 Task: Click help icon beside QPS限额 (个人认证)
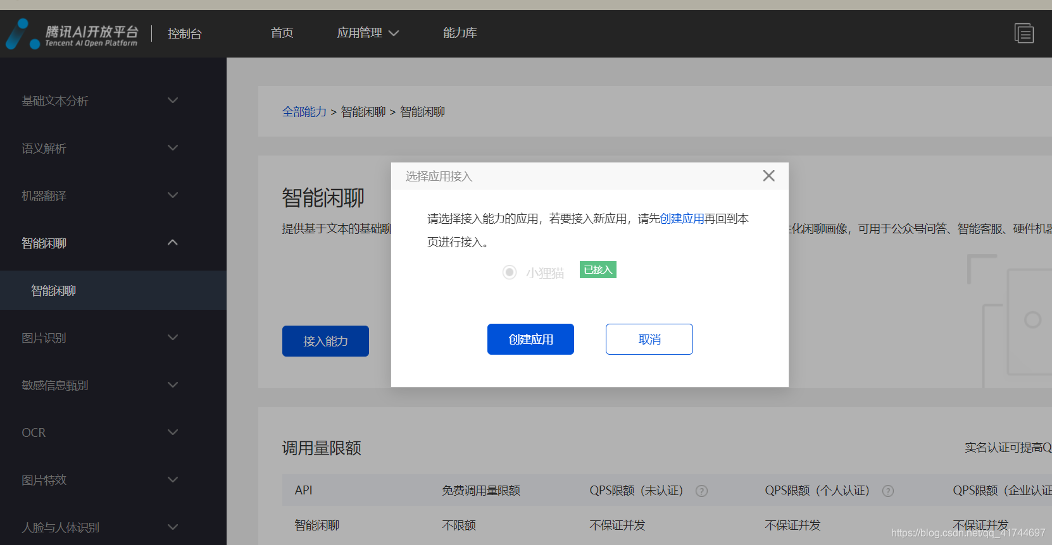point(888,491)
